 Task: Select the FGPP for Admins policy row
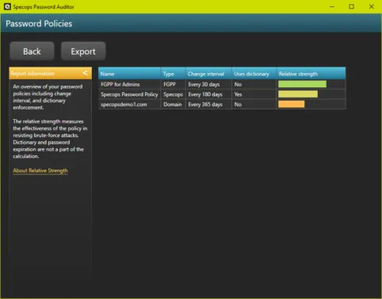(222, 84)
